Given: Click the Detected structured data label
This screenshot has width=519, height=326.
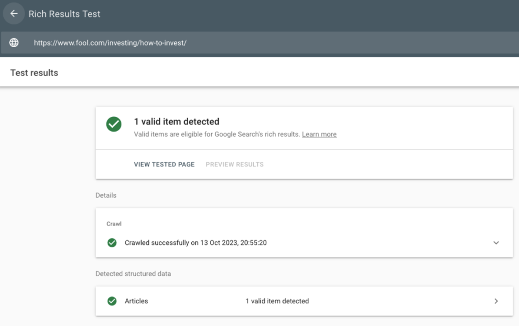Looking at the screenshot, I should click(133, 274).
